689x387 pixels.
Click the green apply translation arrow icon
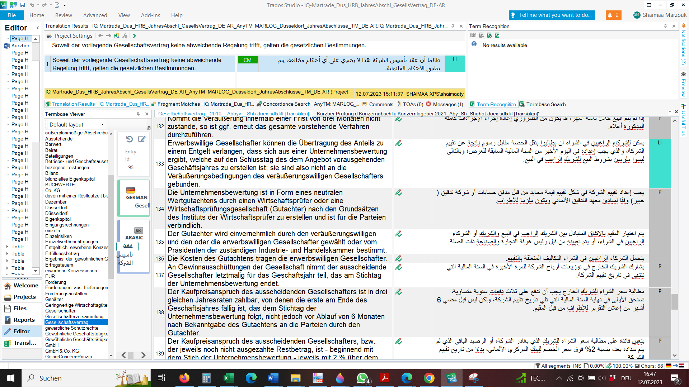[x=135, y=36]
